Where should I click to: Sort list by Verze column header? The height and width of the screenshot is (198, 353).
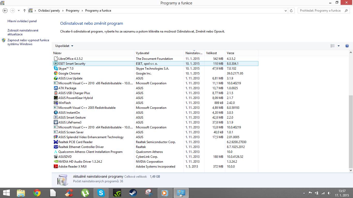click(x=242, y=53)
